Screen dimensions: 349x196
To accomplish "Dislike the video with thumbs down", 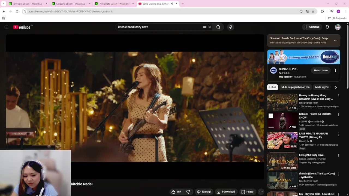I will (x=188, y=192).
